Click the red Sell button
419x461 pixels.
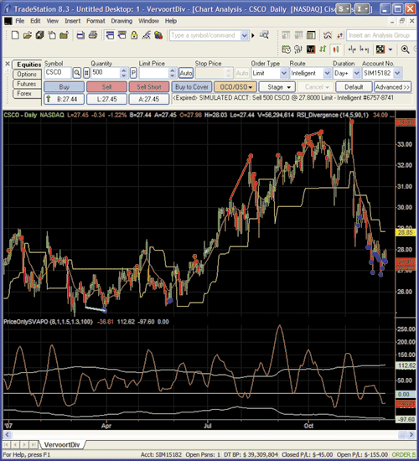(x=106, y=87)
